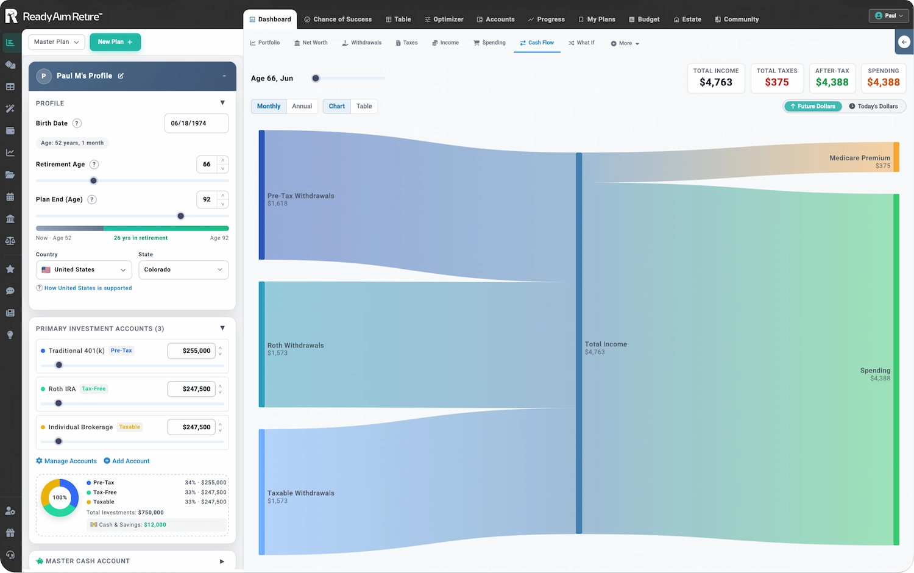Minimize Paul M's Profile panel

224,76
